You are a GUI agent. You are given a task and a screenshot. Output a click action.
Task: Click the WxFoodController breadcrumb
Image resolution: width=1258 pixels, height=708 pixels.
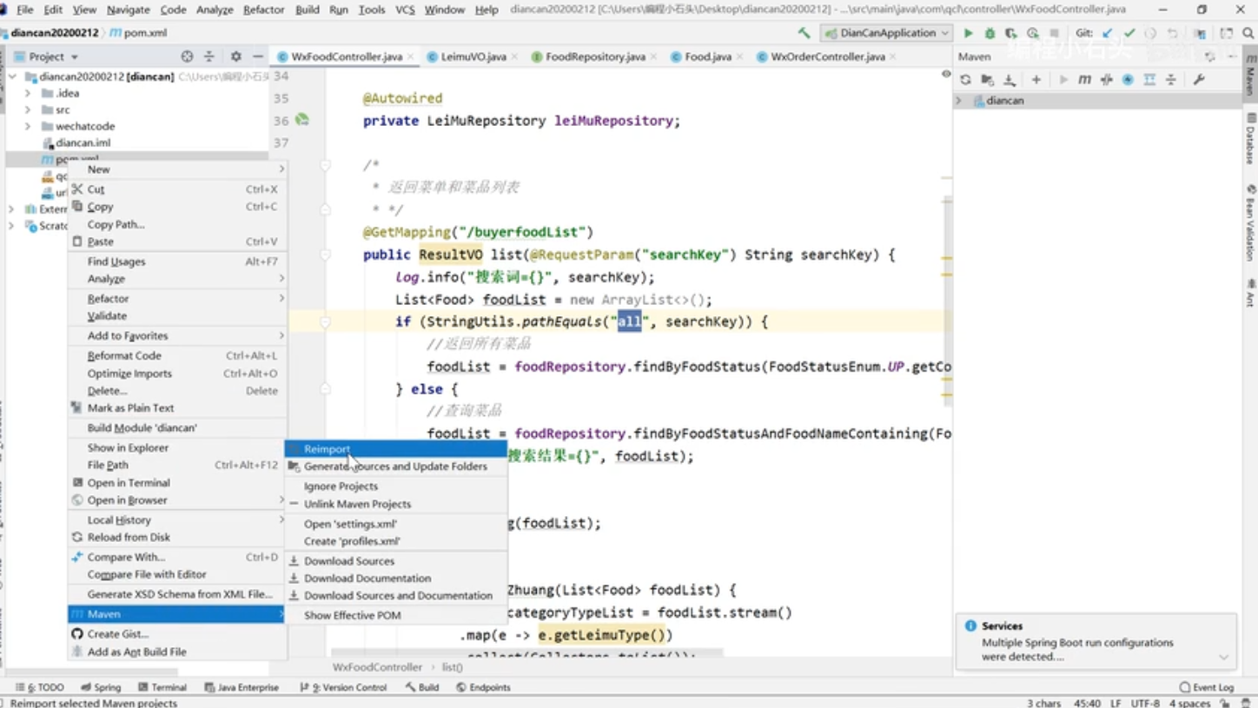click(x=377, y=667)
